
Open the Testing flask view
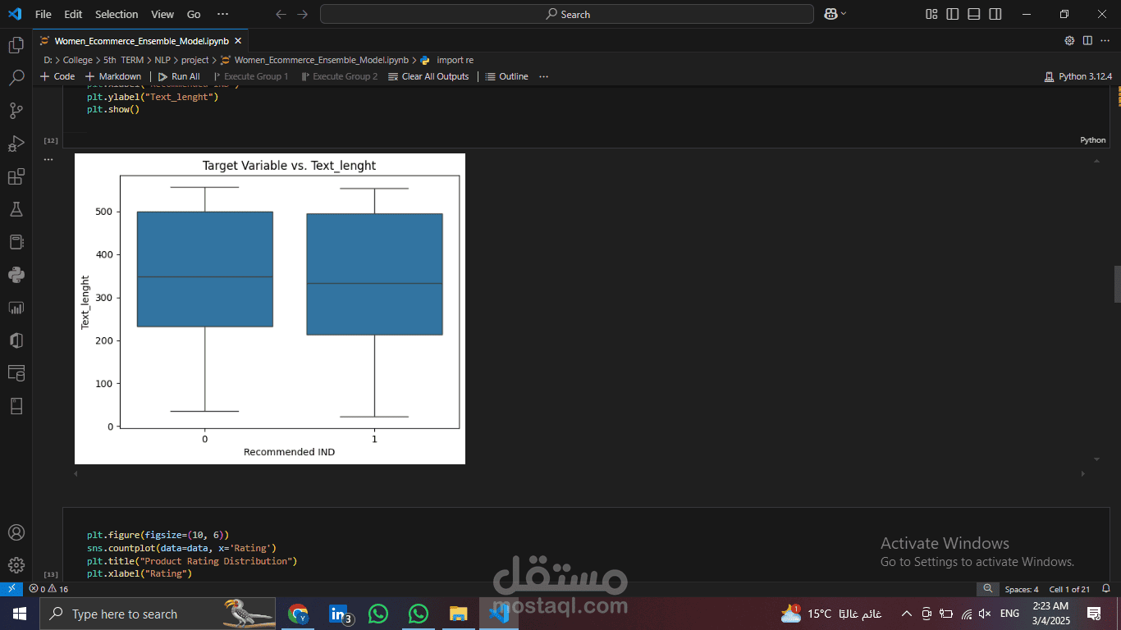click(16, 209)
